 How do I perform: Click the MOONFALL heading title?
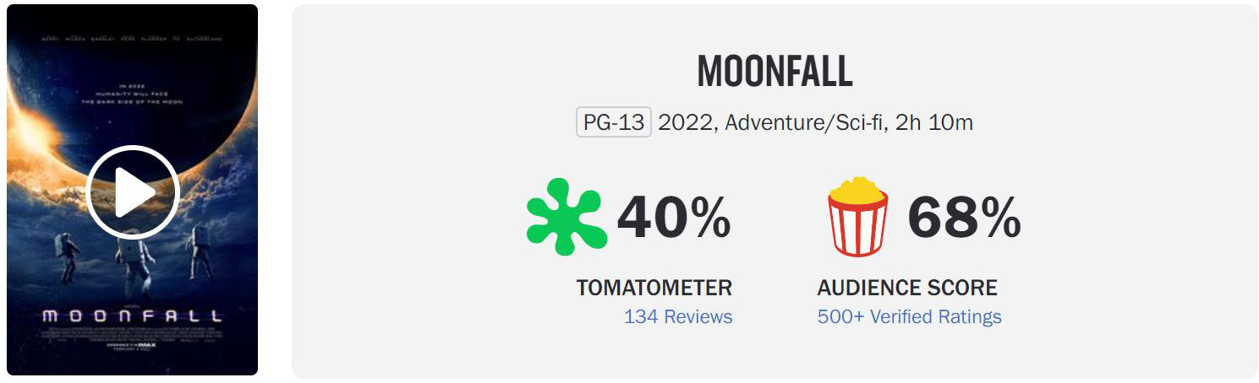click(x=775, y=73)
